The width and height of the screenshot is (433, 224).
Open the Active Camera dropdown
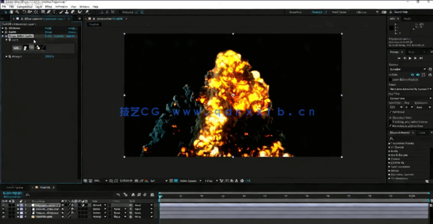[191, 181]
